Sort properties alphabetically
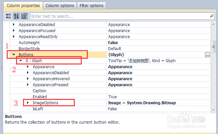This screenshot has width=218, height=134. 16,16
